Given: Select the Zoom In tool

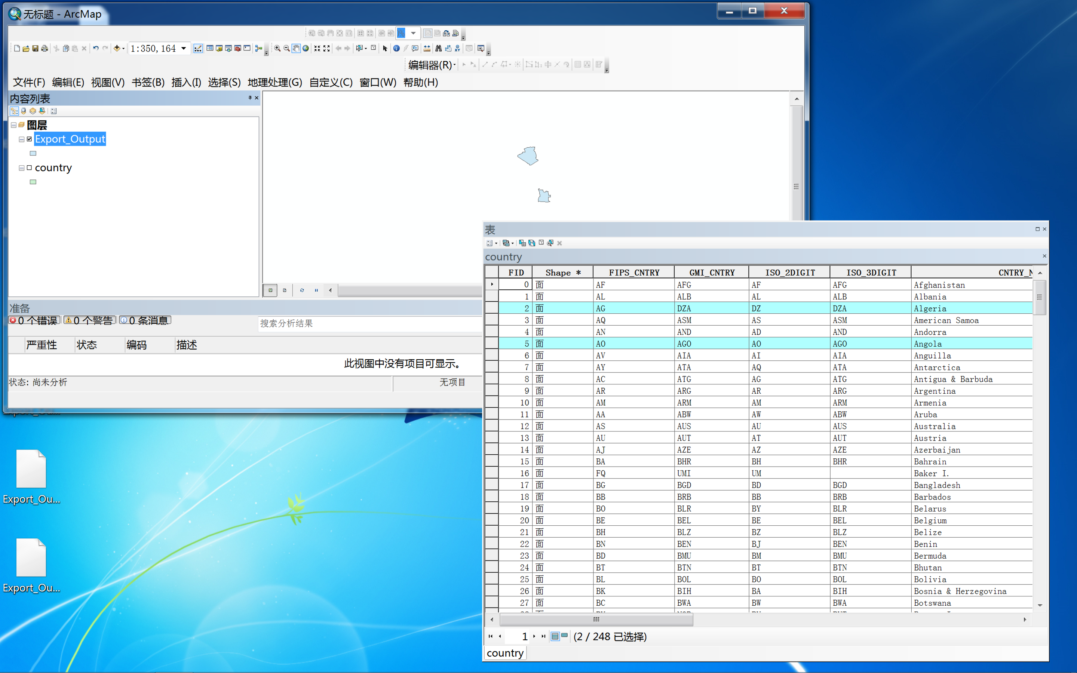Looking at the screenshot, I should pos(277,49).
